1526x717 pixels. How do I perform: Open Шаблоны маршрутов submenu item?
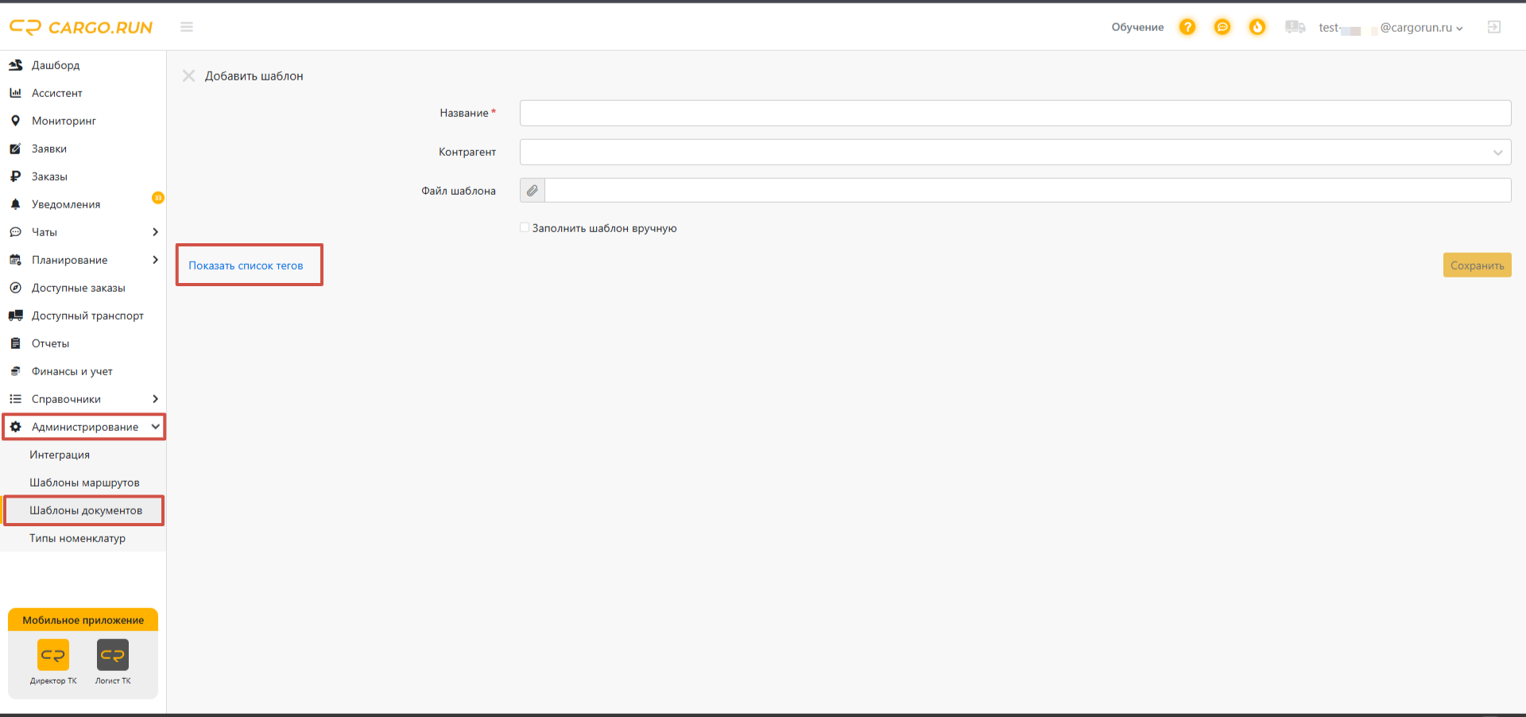(84, 483)
